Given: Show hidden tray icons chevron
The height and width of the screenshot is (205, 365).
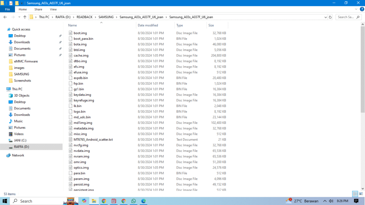Looking at the screenshot, I should 325,201.
